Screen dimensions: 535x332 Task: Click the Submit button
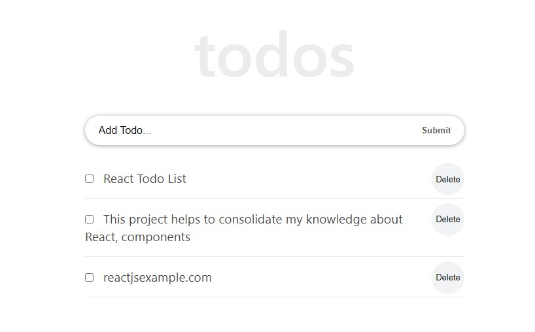[436, 130]
